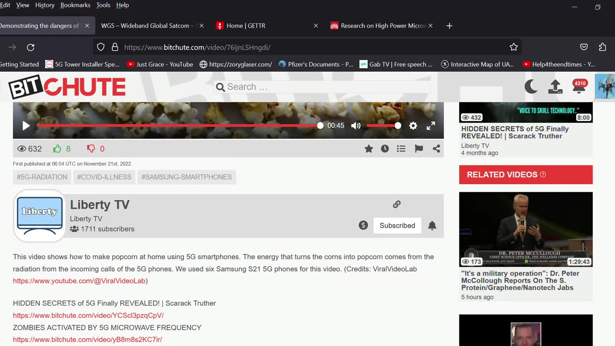
Task: Open Liberty TV channel title
Action: [x=100, y=205]
